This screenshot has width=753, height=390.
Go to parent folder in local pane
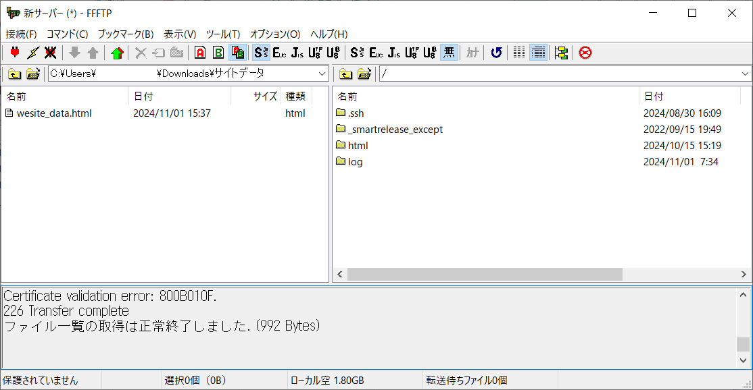(15, 74)
